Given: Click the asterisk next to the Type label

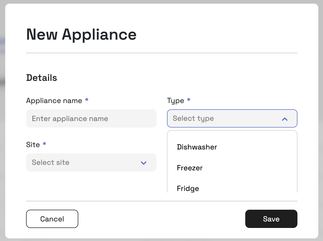Looking at the screenshot, I should (189, 100).
